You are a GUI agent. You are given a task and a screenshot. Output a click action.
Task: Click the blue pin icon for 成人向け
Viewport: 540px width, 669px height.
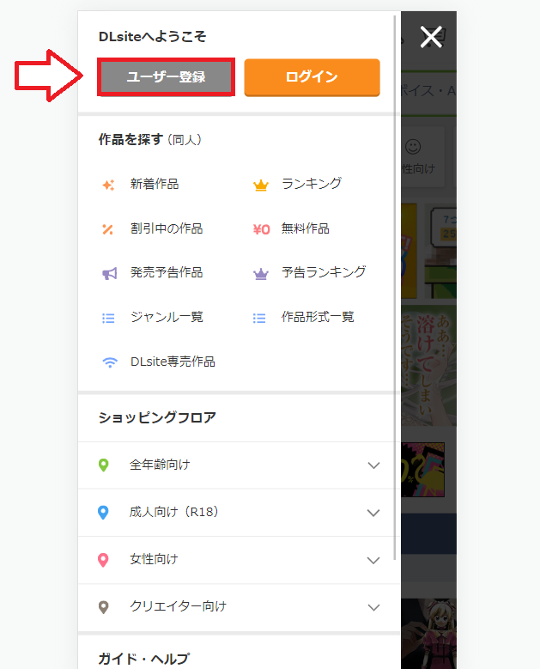tap(103, 513)
